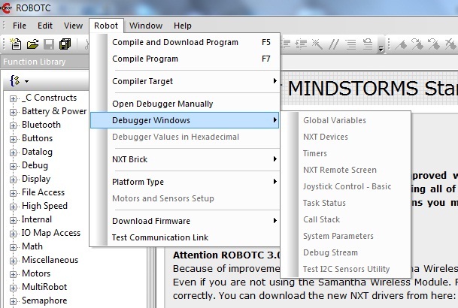Click Task Status submenu entry
This screenshot has height=308, width=458.
345,203
